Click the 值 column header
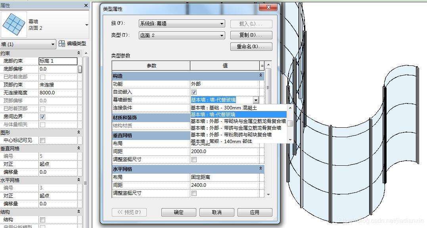 225,66
